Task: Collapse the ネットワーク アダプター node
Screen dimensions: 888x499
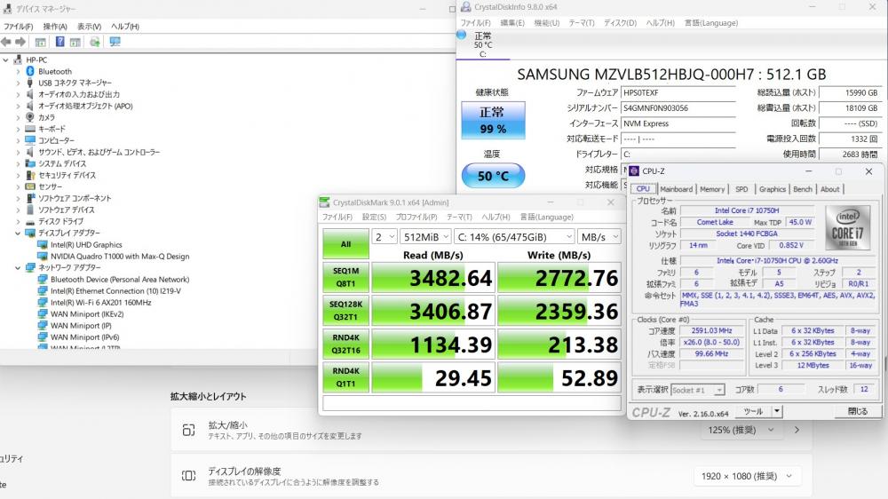Action: 18,267
